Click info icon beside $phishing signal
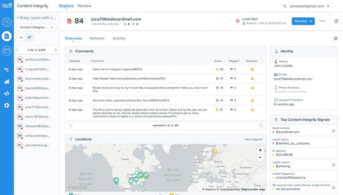 [x=333, y=165]
